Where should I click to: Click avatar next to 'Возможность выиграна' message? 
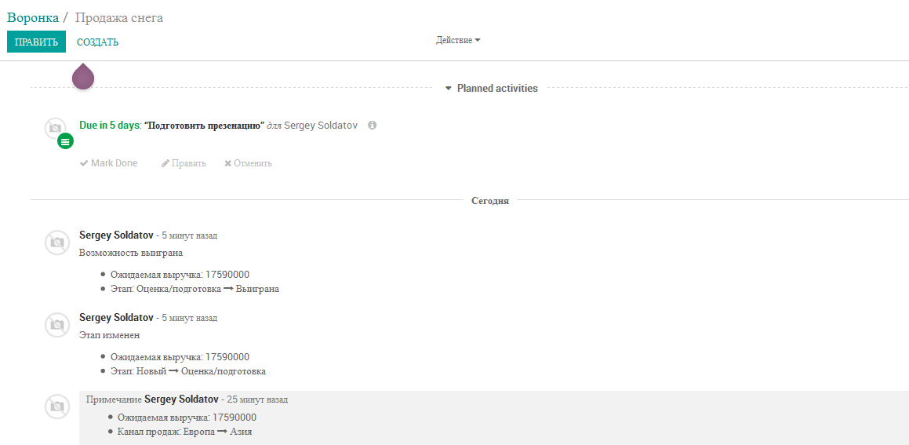(56, 242)
